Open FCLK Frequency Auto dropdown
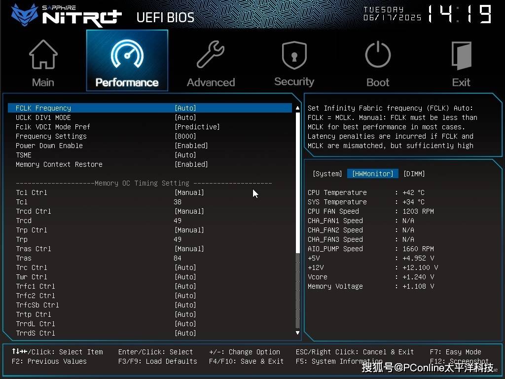 pyautogui.click(x=185, y=108)
